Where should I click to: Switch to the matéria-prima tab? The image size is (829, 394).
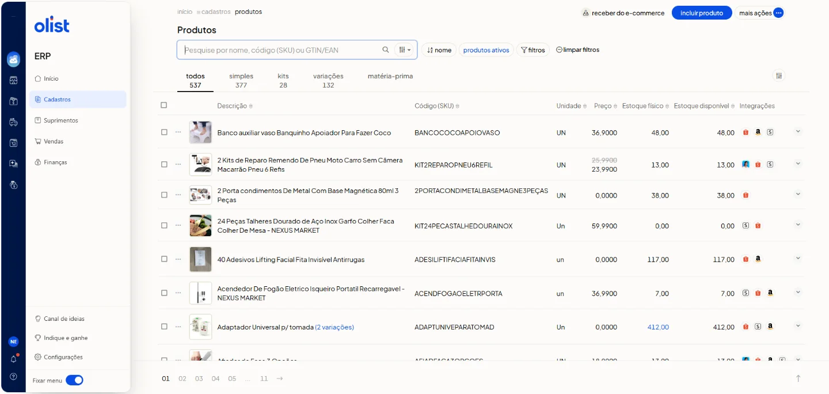click(390, 76)
